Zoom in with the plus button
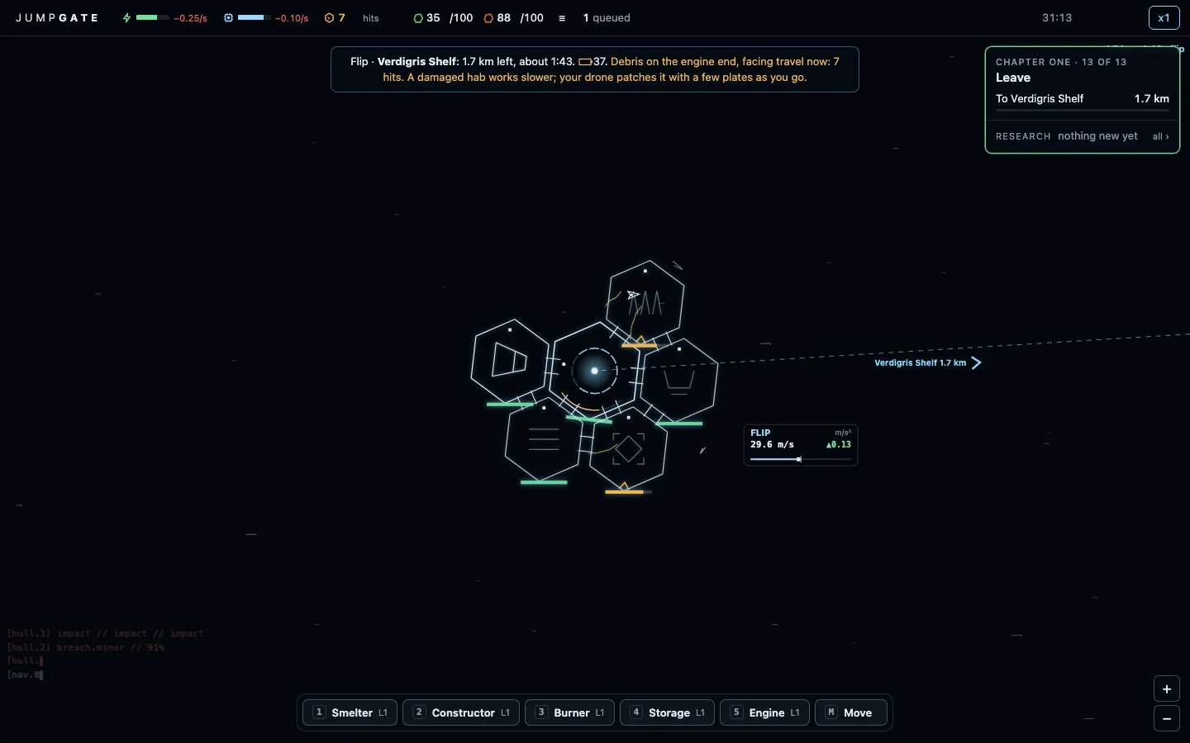 1167,689
